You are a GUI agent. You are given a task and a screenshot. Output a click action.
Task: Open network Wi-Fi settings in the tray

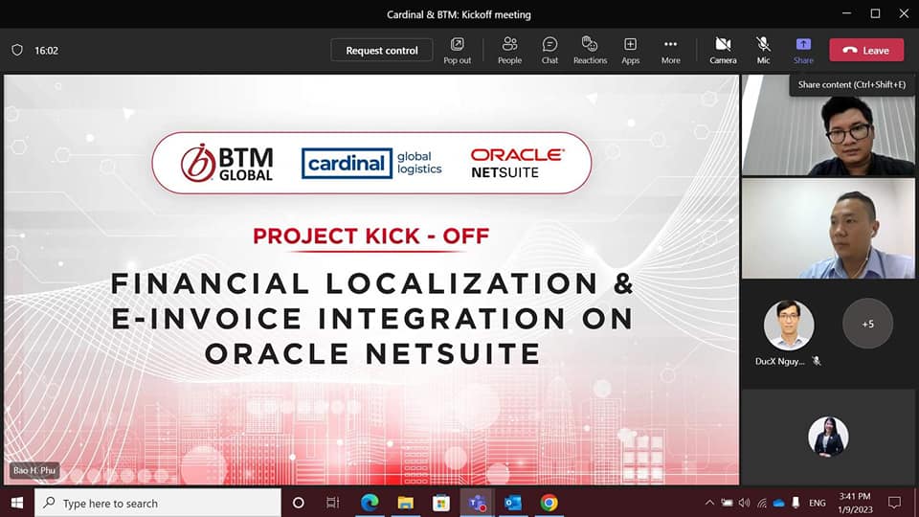[x=761, y=503]
